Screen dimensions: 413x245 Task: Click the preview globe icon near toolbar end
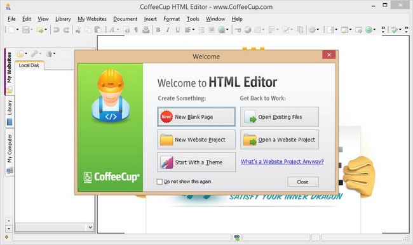click(x=369, y=30)
